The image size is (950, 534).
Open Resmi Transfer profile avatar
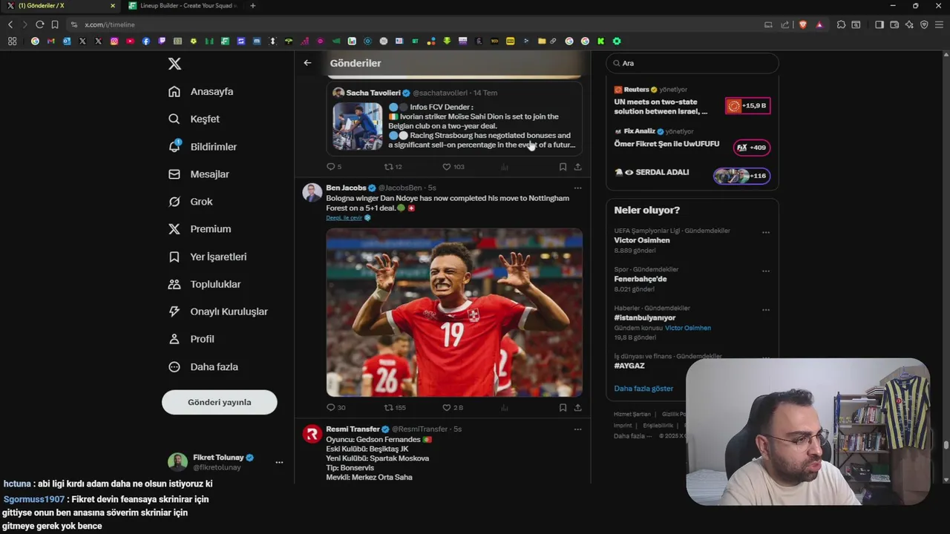pyautogui.click(x=312, y=434)
